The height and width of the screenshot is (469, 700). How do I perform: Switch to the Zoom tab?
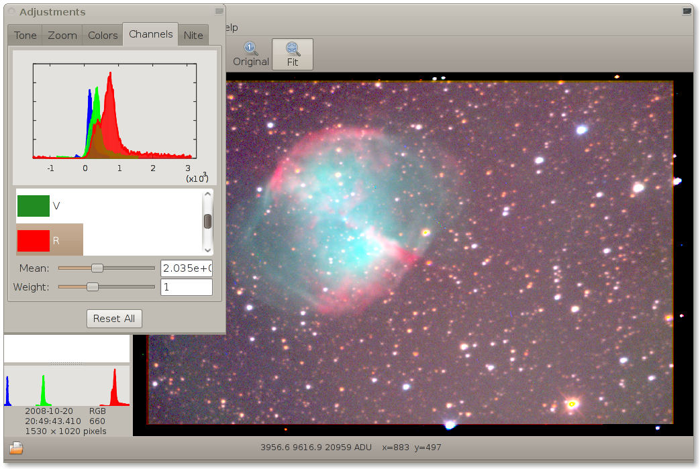[x=62, y=36]
